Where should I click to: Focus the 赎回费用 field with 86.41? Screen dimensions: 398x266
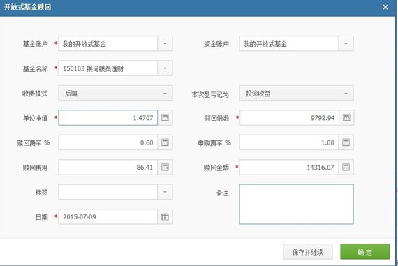tap(108, 167)
